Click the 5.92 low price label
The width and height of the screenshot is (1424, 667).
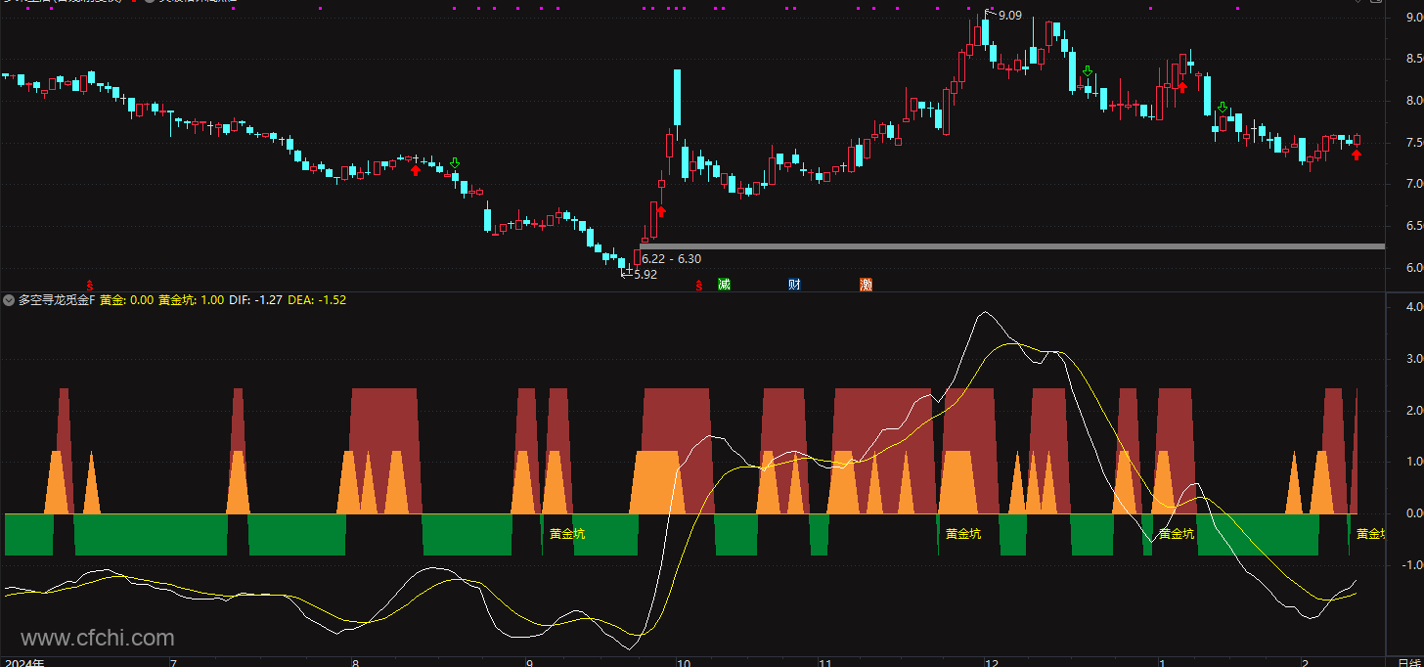pyautogui.click(x=645, y=275)
